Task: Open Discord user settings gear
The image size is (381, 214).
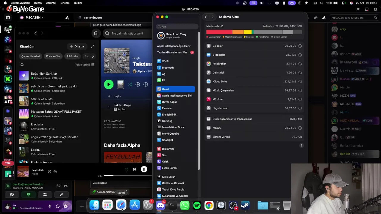Action: pos(66,206)
